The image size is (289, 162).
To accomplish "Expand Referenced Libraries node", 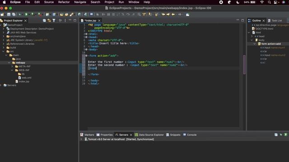I will tap(4, 44).
